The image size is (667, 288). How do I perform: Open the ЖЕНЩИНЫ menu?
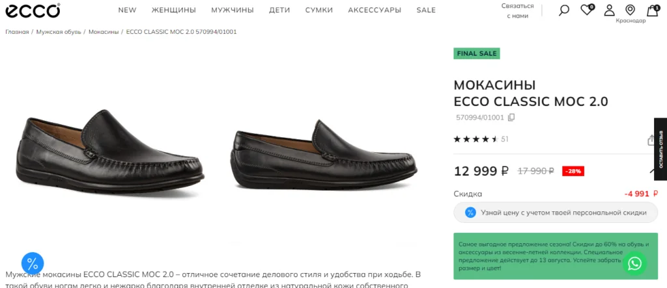174,10
